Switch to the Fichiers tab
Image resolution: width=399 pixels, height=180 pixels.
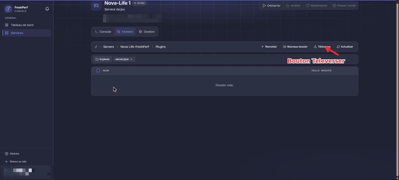pos(125,32)
